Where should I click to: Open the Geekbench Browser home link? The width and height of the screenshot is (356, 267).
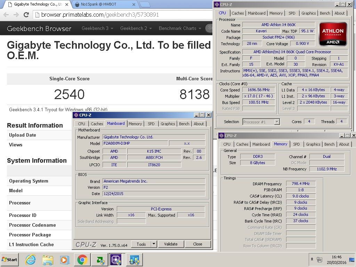39,29
